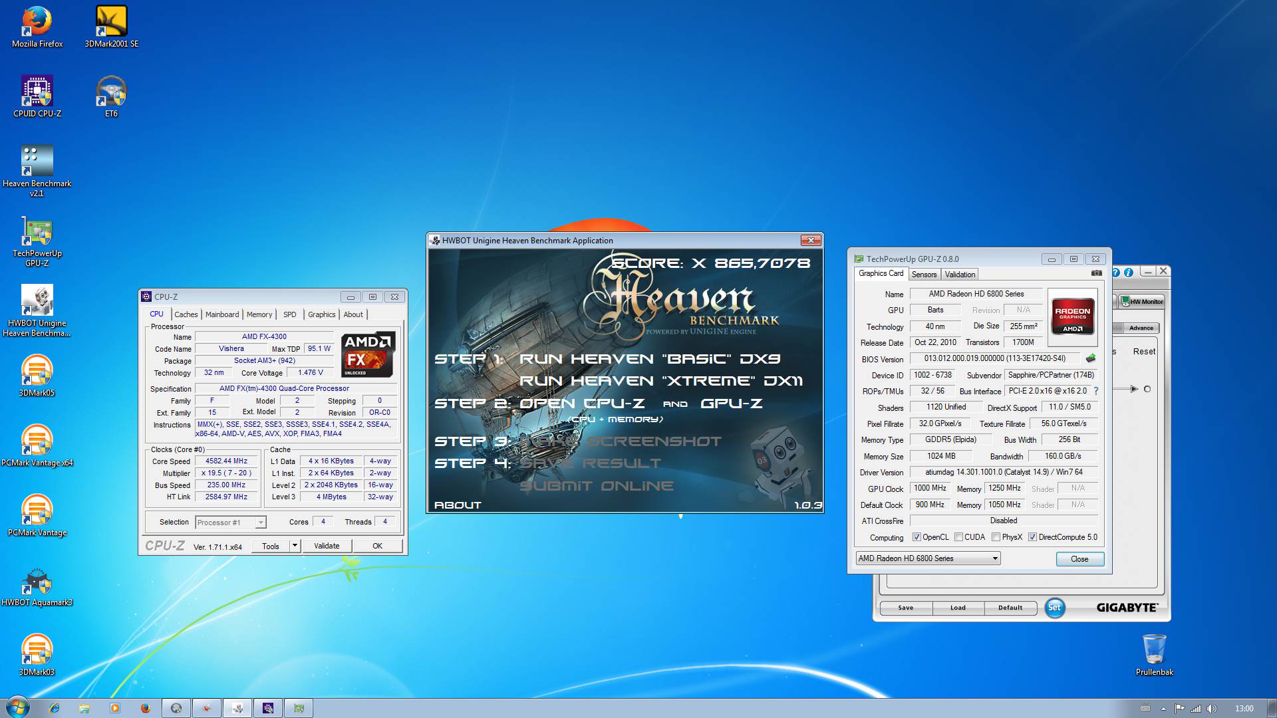Click the slider arrow in the Gigabyte window

(x=1134, y=389)
